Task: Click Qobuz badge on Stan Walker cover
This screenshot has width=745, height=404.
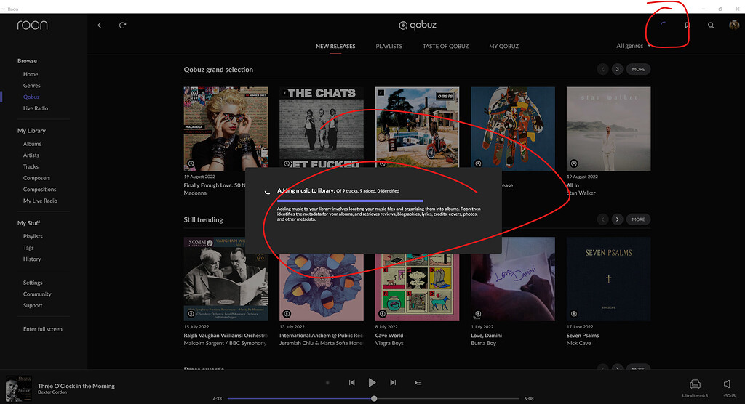Action: point(574,163)
